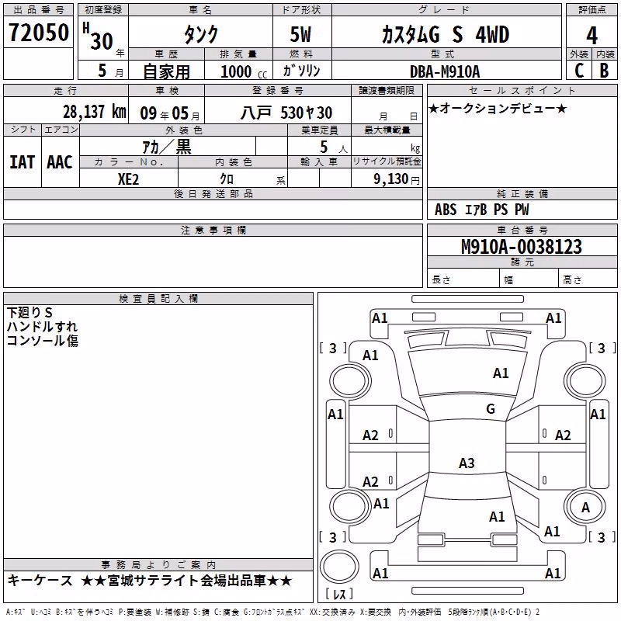Click color number XE2

128,179
